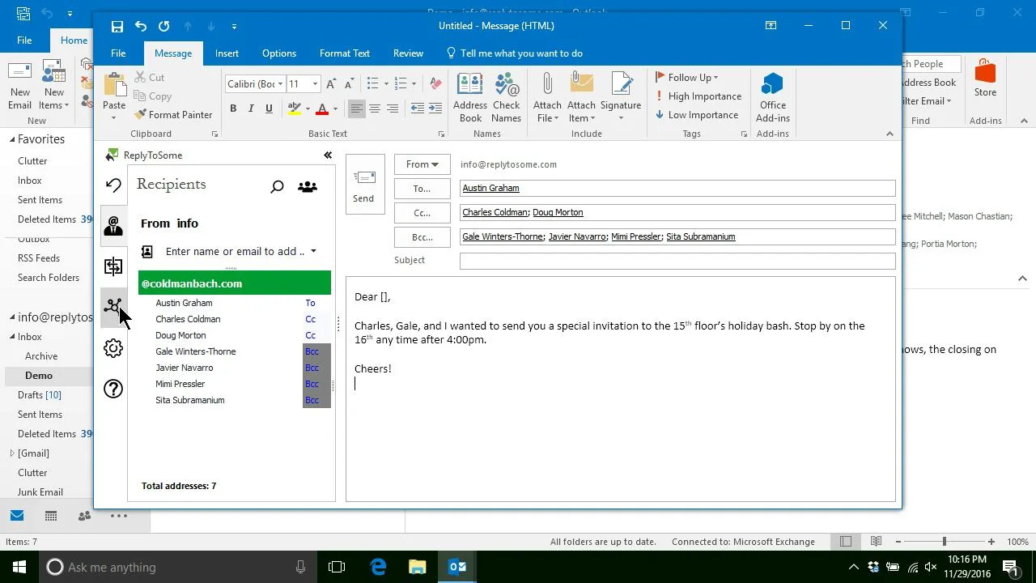This screenshot has width=1036, height=583.
Task: Open the Format Text tab
Action: (345, 53)
